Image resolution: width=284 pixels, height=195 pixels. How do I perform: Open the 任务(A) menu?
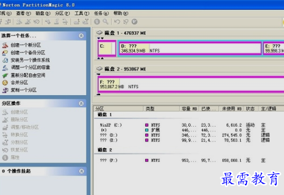(101, 13)
